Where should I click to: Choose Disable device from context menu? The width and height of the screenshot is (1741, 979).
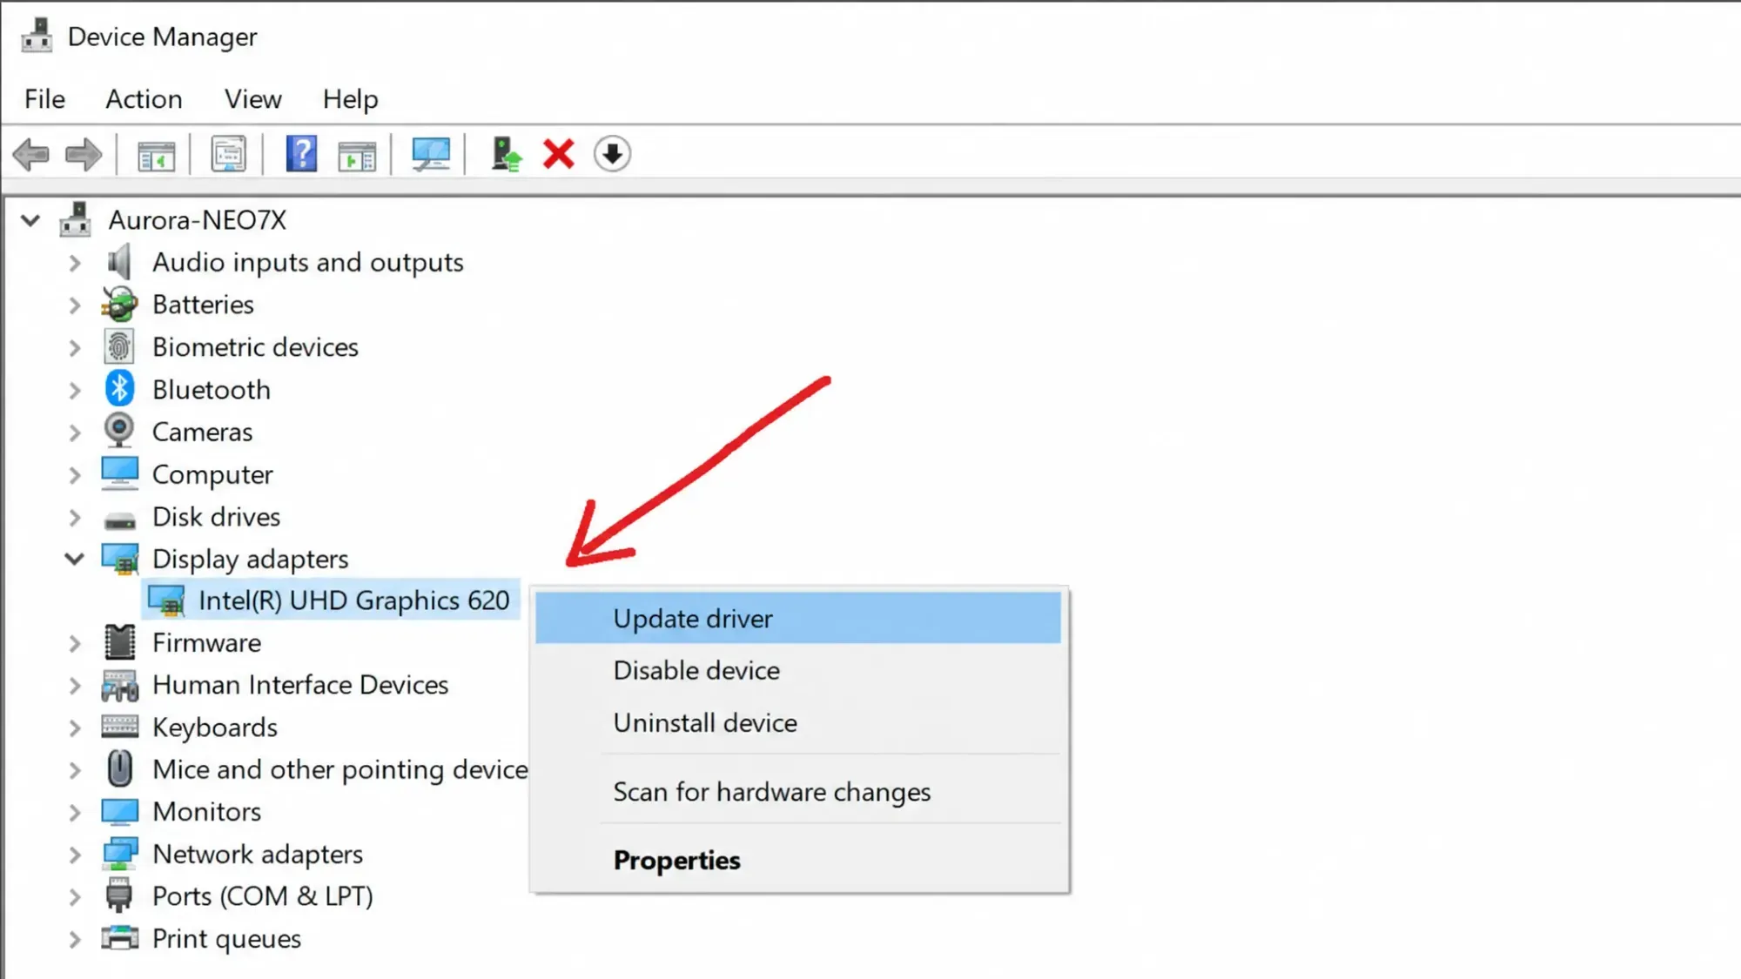pos(798,670)
